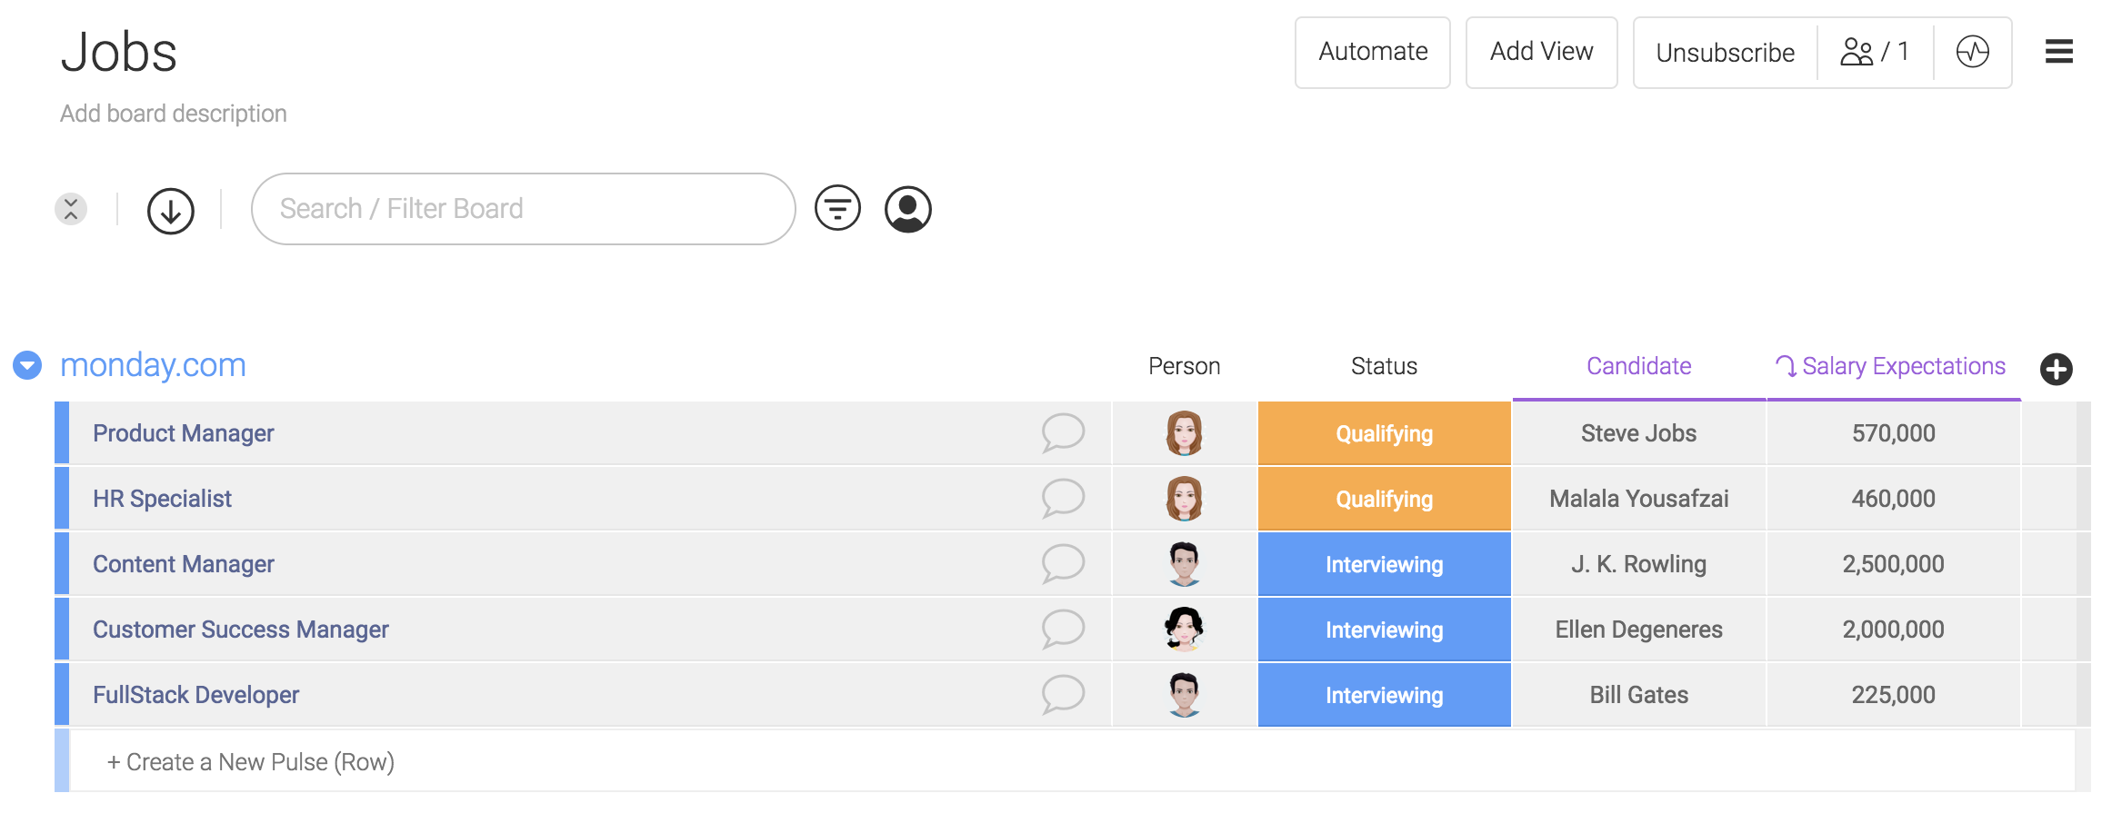Click the board subscribers count icon
This screenshot has width=2122, height=823.
point(1875,52)
